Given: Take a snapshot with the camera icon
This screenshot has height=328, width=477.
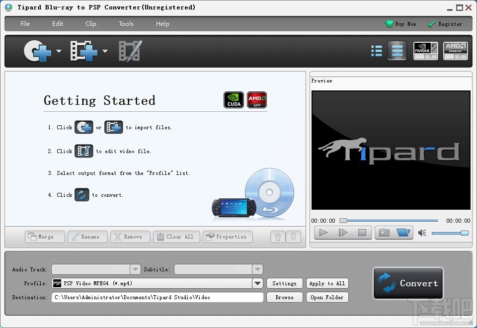Looking at the screenshot, I should click(384, 233).
